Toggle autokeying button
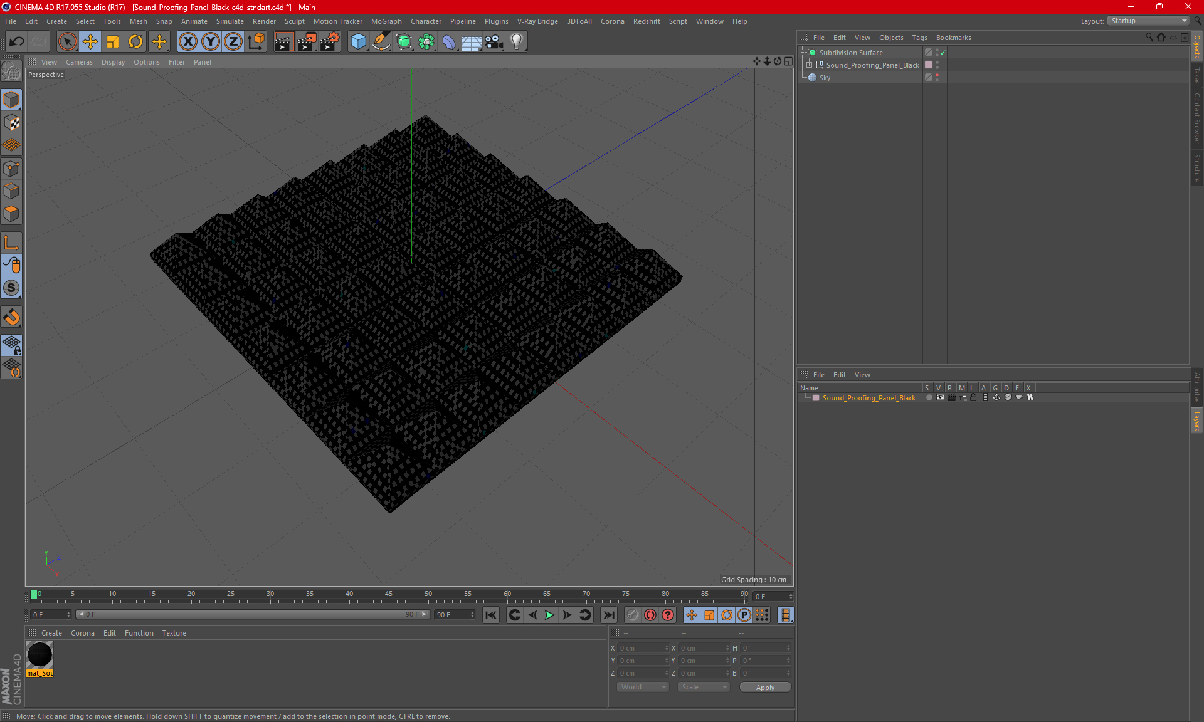The width and height of the screenshot is (1204, 722). coord(650,615)
